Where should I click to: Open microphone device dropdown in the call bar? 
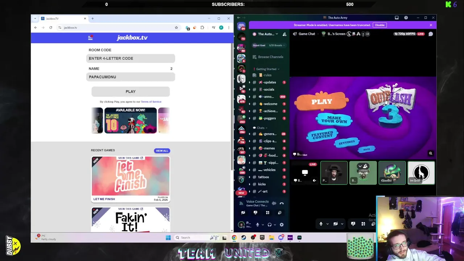tap(327, 224)
